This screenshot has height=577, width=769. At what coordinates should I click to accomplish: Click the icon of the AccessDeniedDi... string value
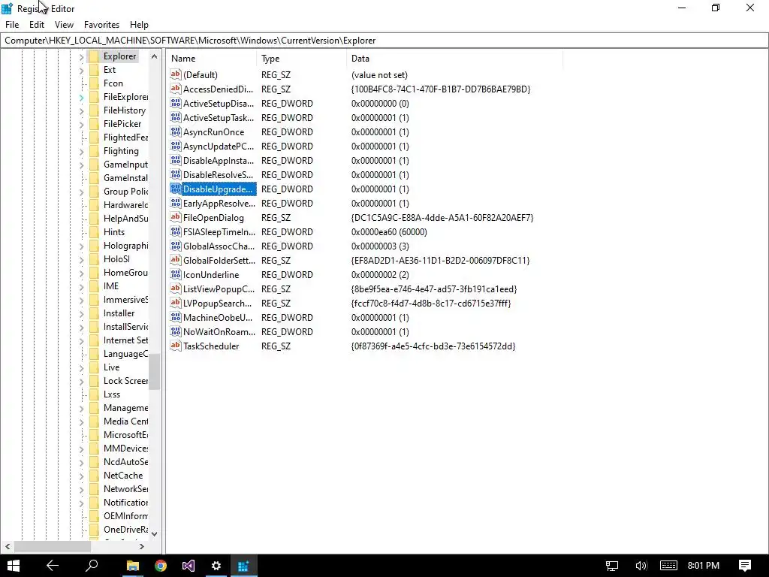175,89
